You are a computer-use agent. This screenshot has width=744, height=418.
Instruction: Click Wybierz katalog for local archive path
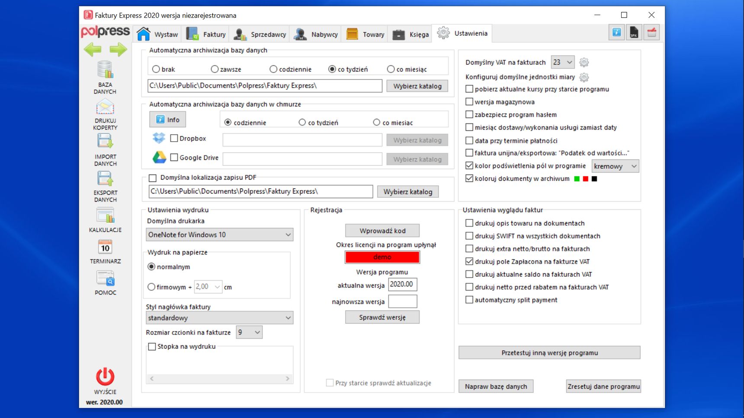pyautogui.click(x=417, y=86)
